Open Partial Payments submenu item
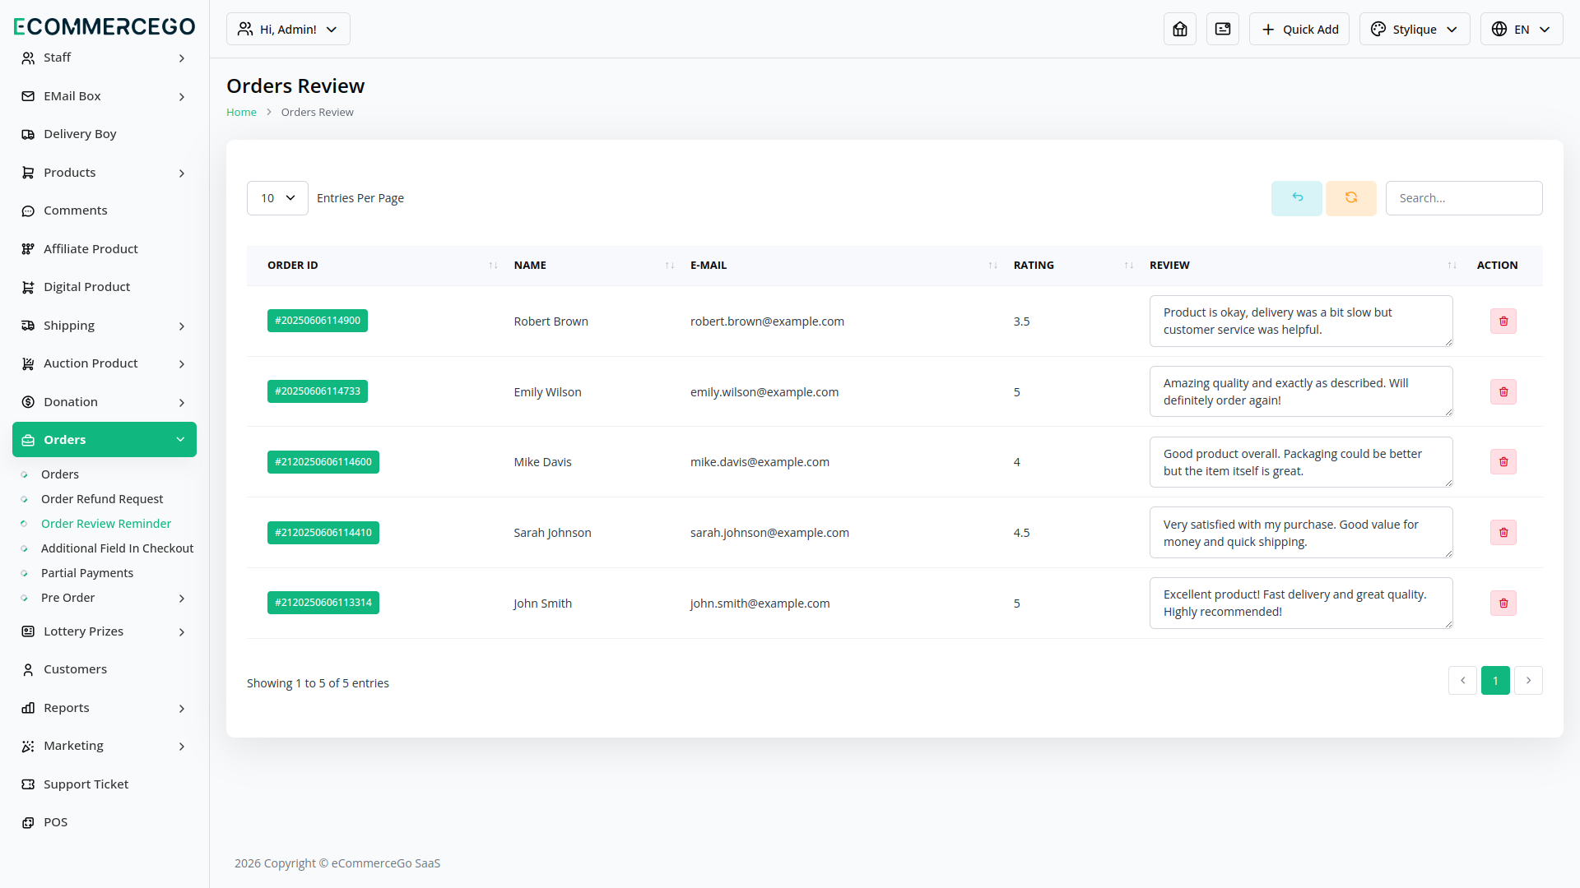The image size is (1580, 888). [87, 573]
